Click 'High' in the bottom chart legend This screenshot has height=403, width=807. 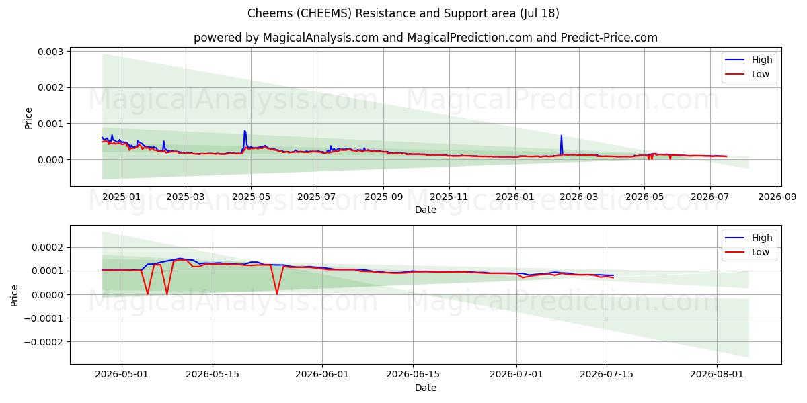coord(762,238)
